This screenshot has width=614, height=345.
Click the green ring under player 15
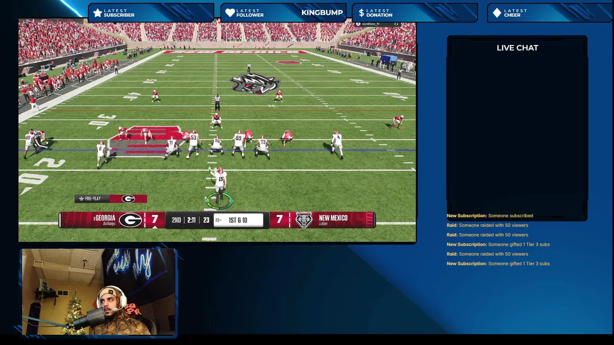(219, 201)
